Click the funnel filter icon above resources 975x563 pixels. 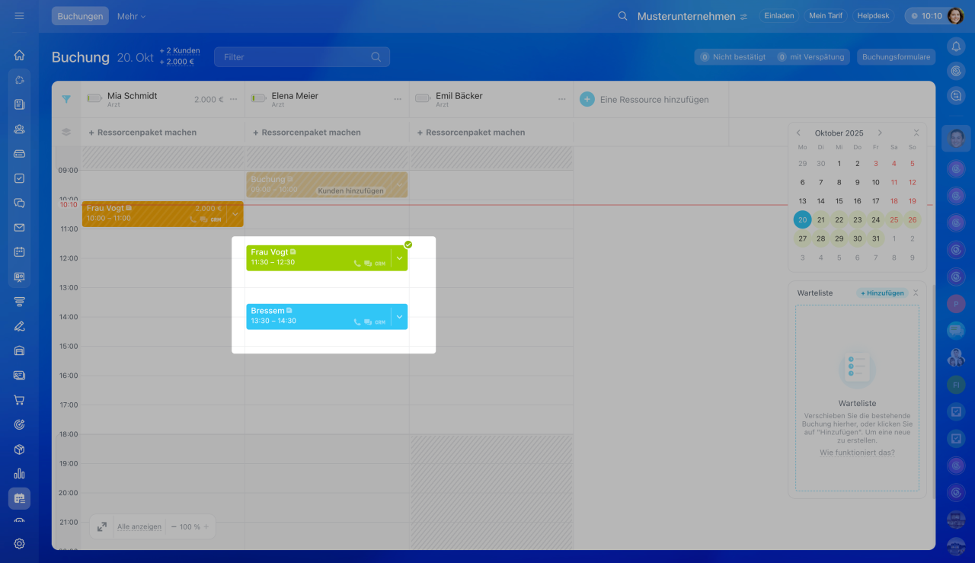(66, 99)
